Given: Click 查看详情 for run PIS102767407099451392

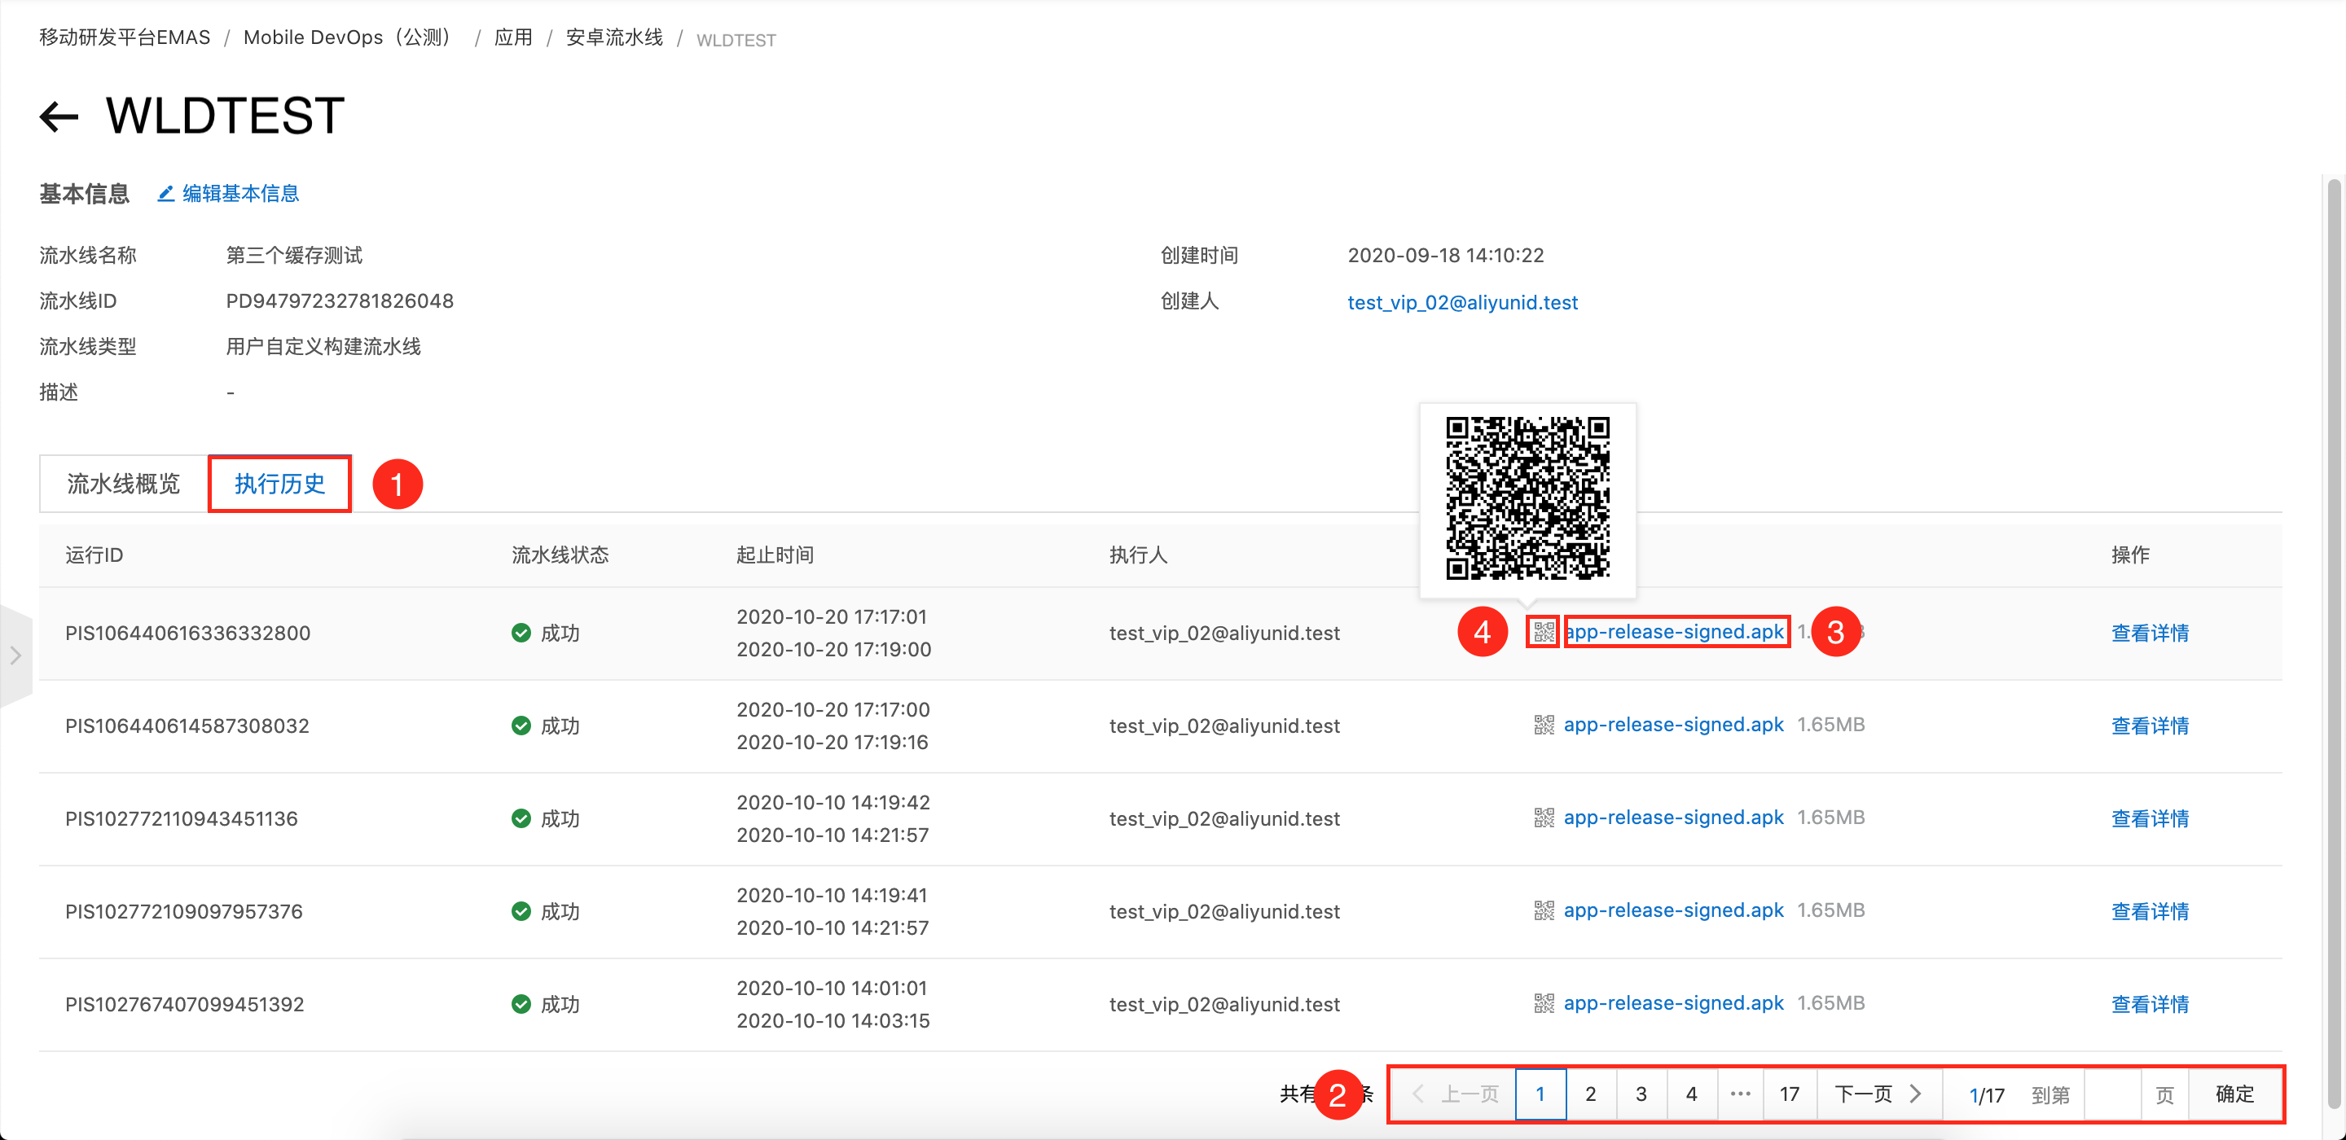Looking at the screenshot, I should 2150,1004.
